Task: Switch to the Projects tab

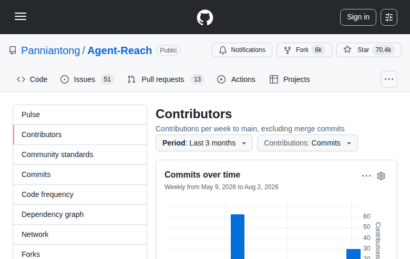Action: [290, 79]
